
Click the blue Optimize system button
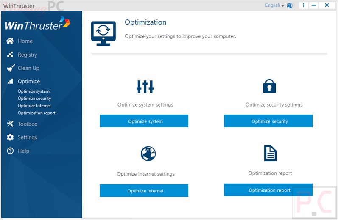tap(144, 121)
